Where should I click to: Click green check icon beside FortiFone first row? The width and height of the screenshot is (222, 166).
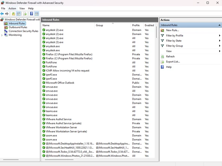coord(44,62)
